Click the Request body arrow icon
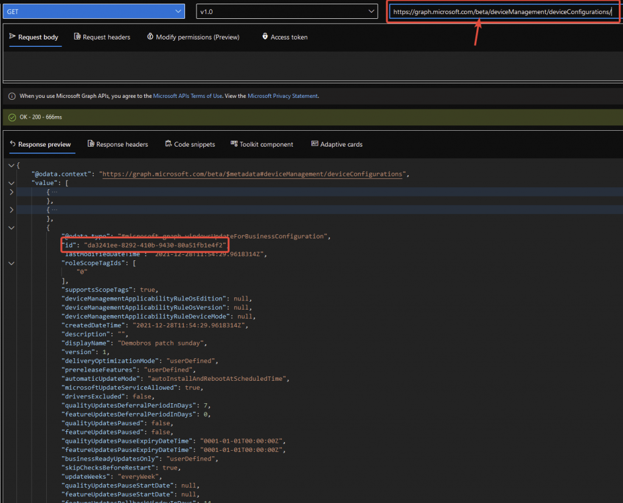The width and height of the screenshot is (623, 503). [x=12, y=36]
